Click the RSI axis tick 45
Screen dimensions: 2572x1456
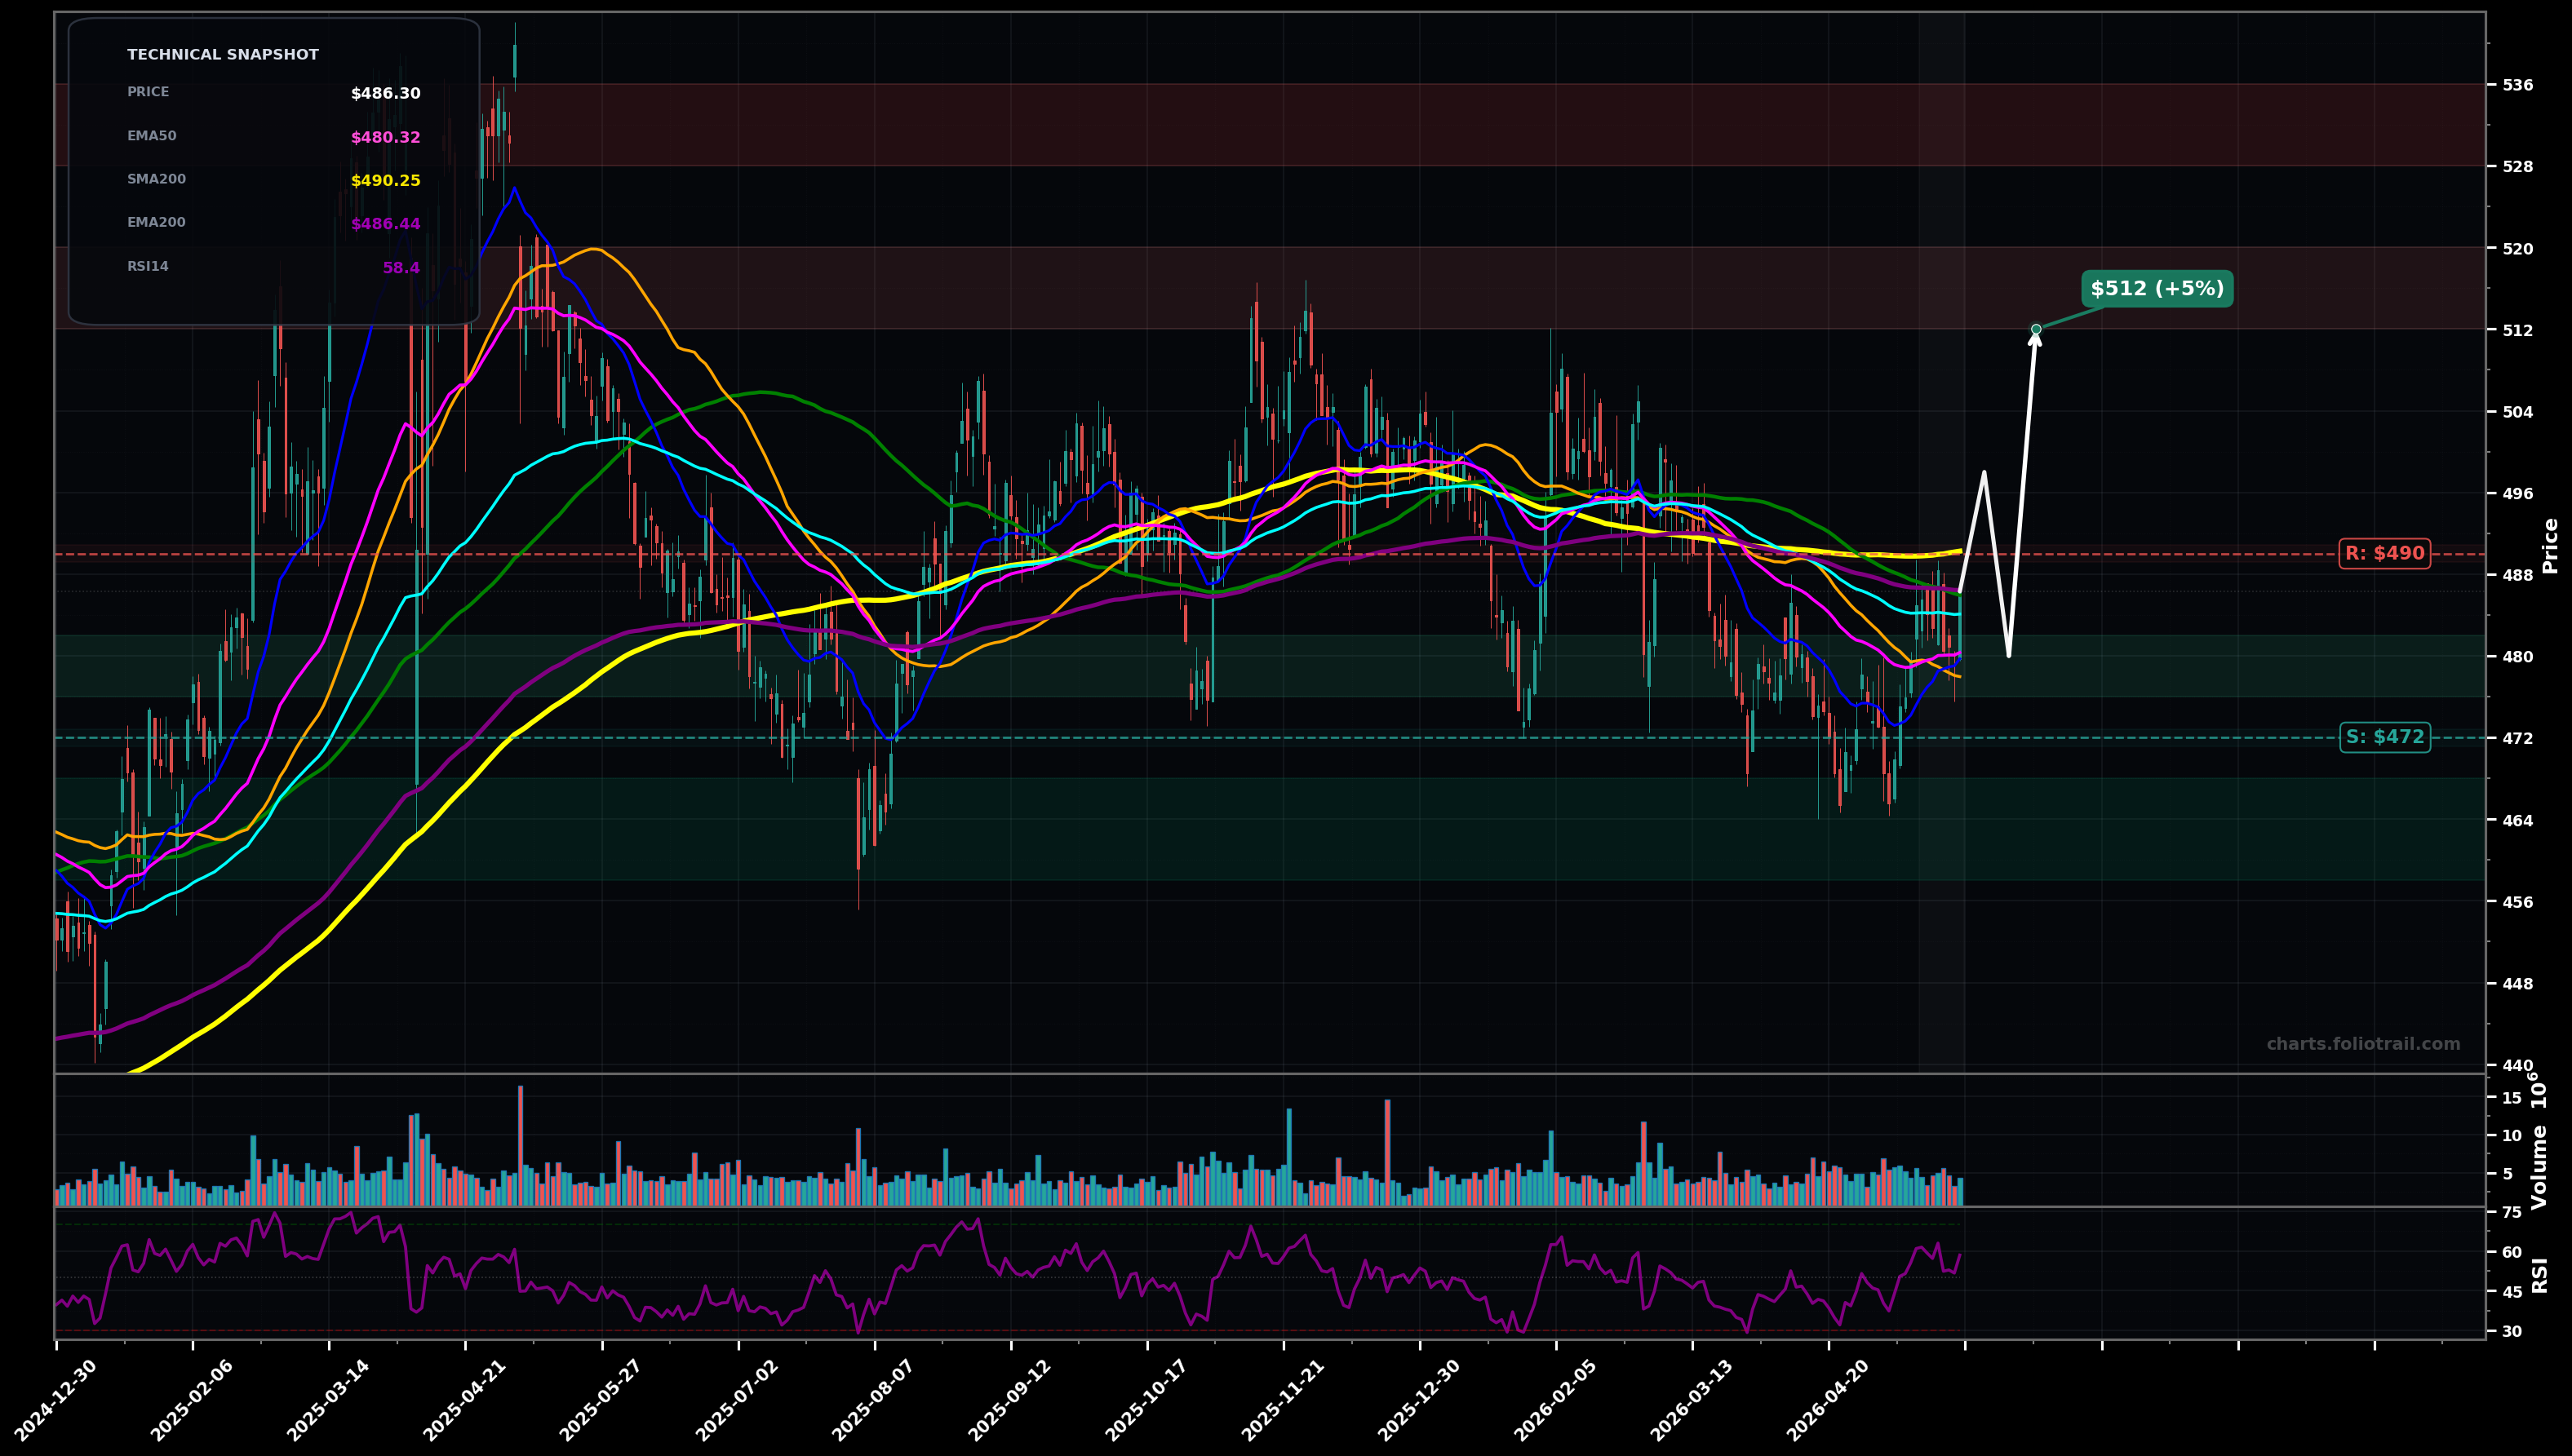[x=2512, y=1292]
